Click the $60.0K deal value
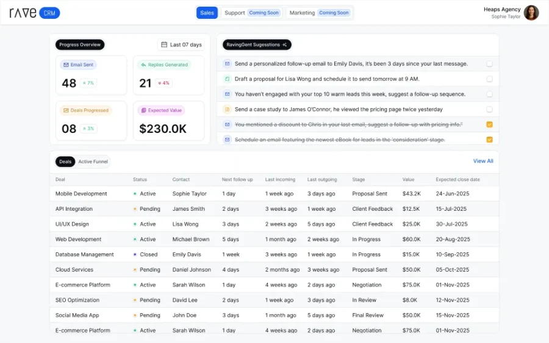 coord(411,239)
